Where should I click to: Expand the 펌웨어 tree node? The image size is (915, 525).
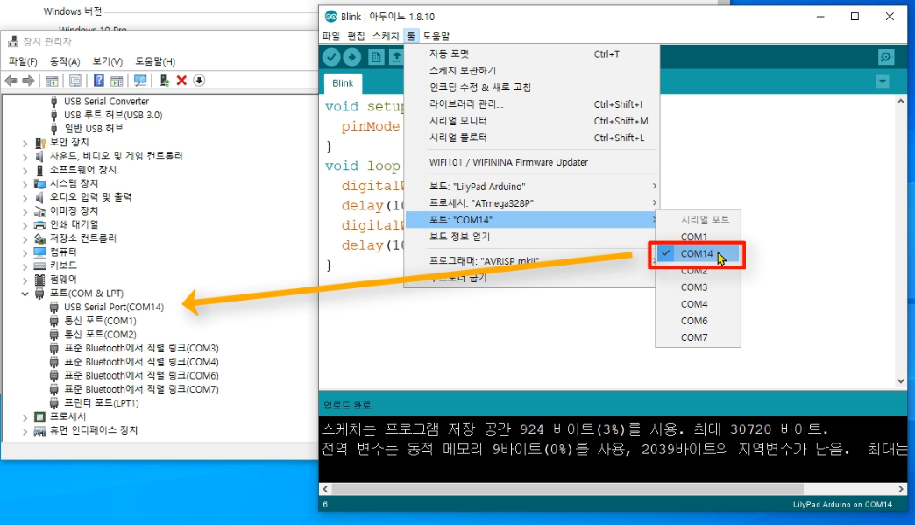click(25, 280)
